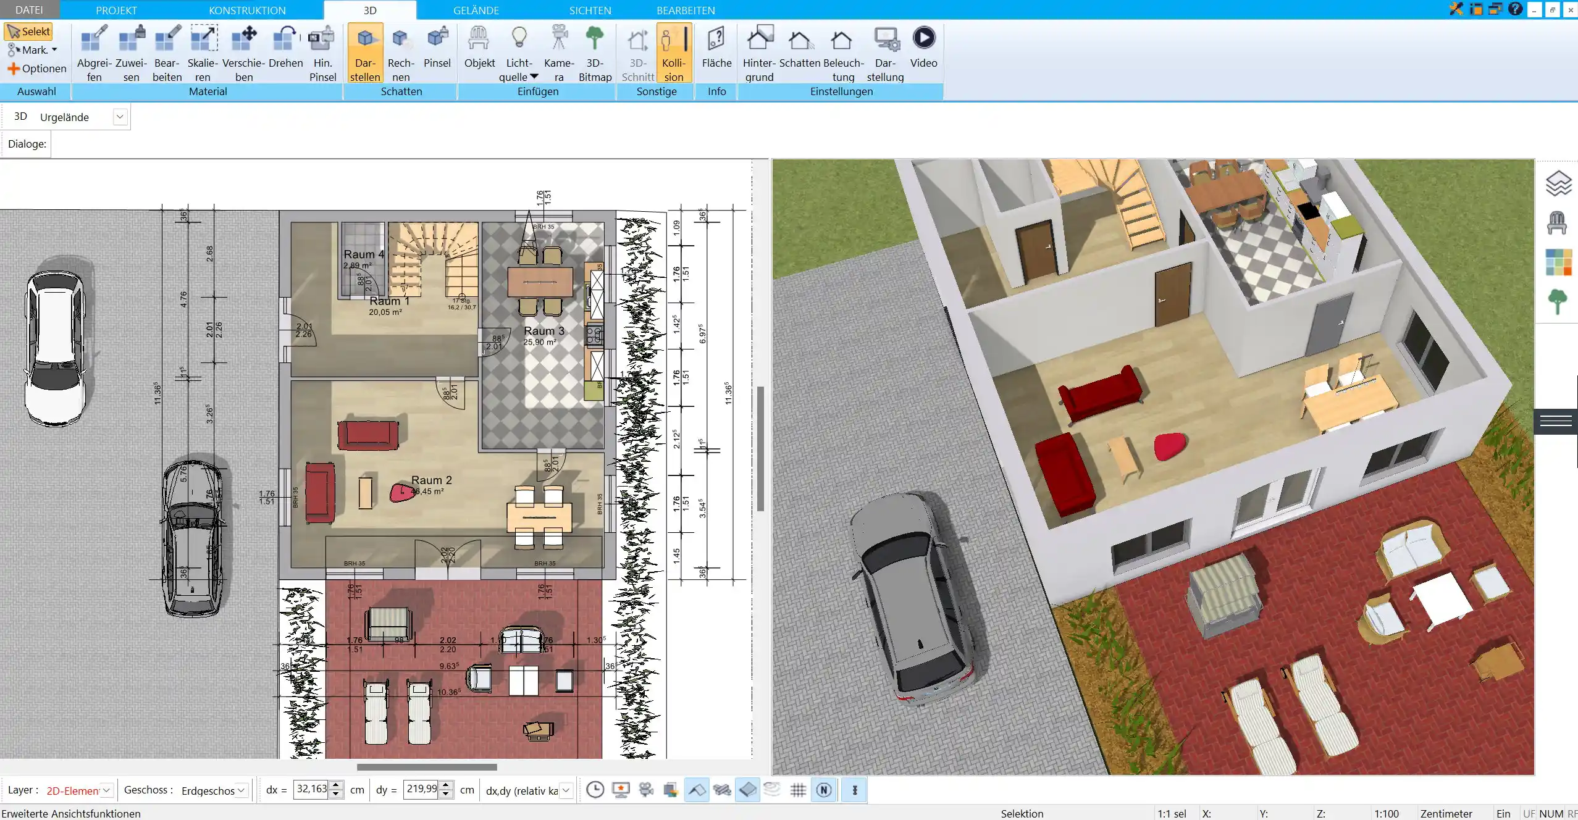Click the Lichtquelle bulb icon
Image resolution: width=1578 pixels, height=820 pixels.
click(x=519, y=38)
